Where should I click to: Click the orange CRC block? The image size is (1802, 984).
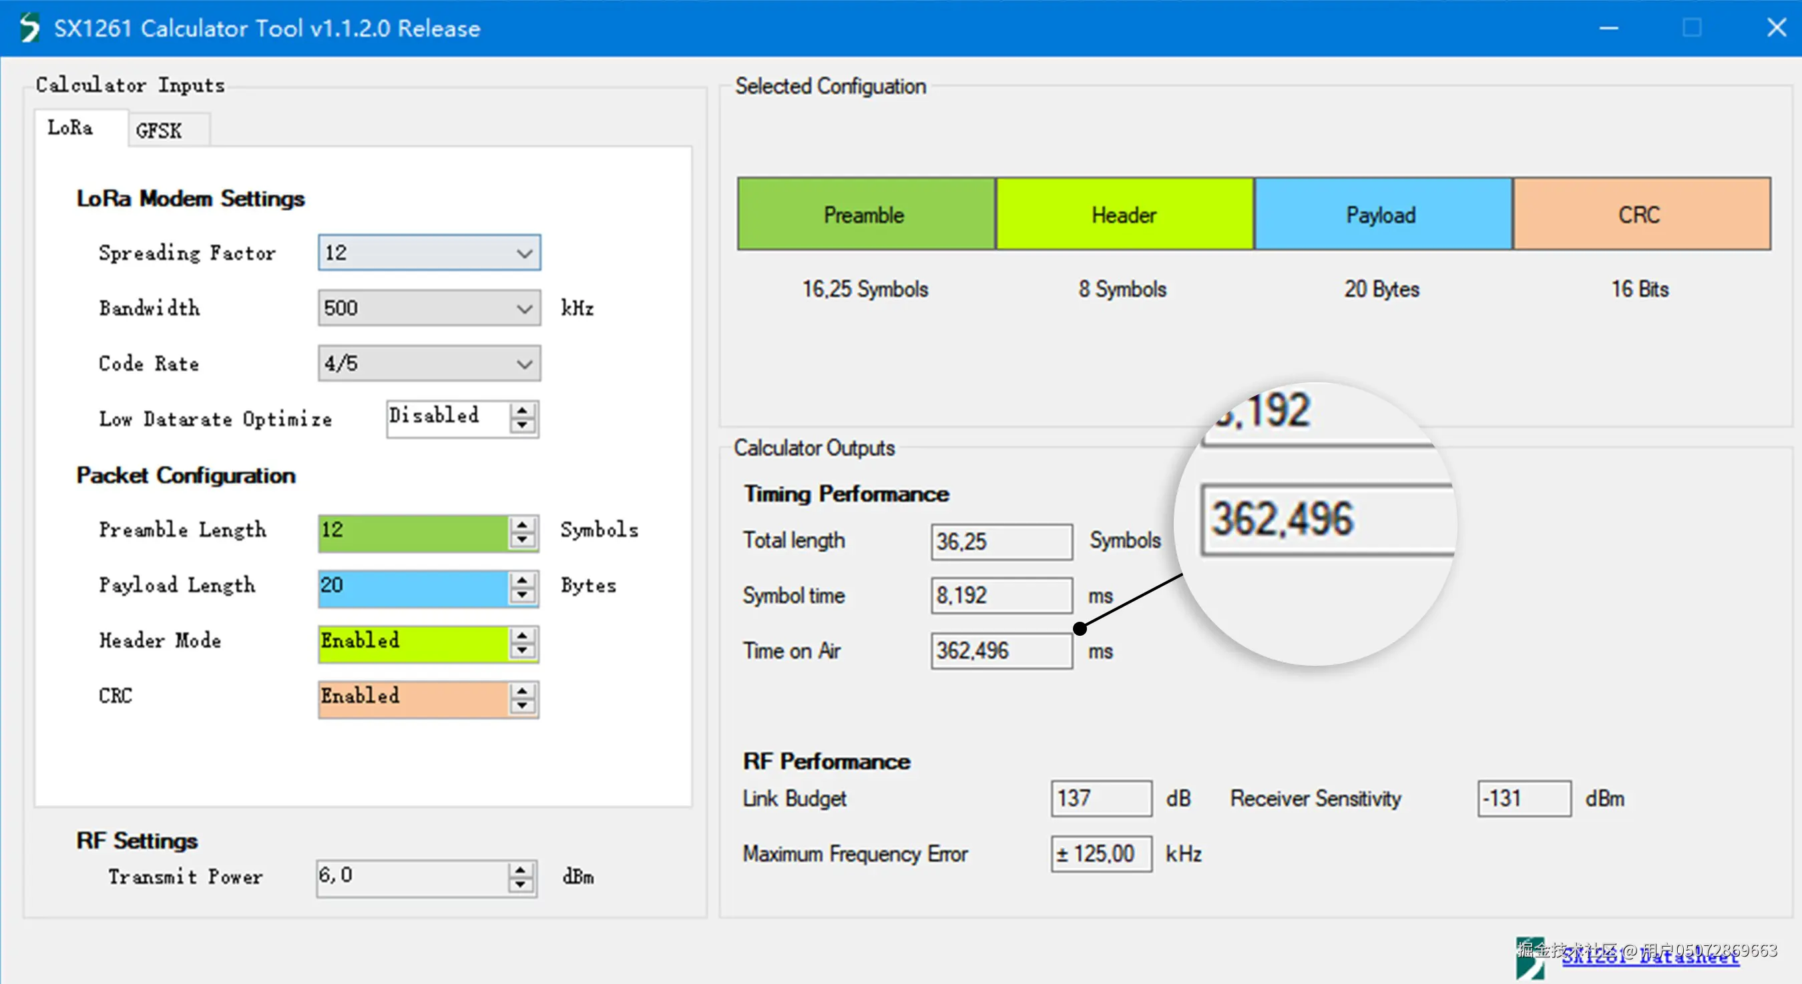pyautogui.click(x=1640, y=215)
